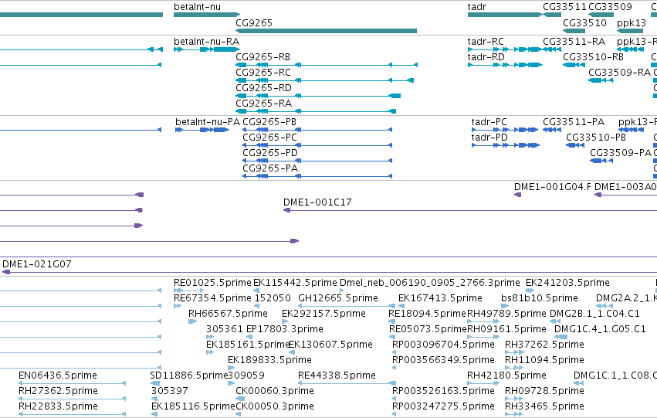Select the RE18094.5prime EST

[x=391, y=321]
